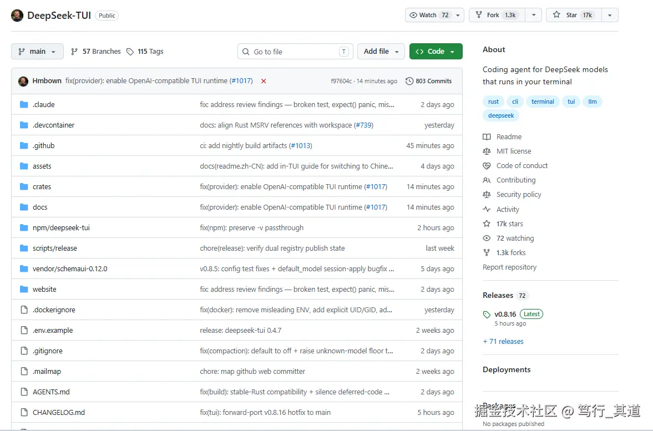
Task: Open the assets folder
Action: [x=42, y=166]
